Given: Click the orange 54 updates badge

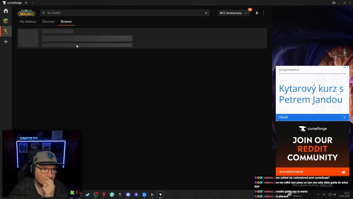Looking at the screenshot, I should [250, 10].
